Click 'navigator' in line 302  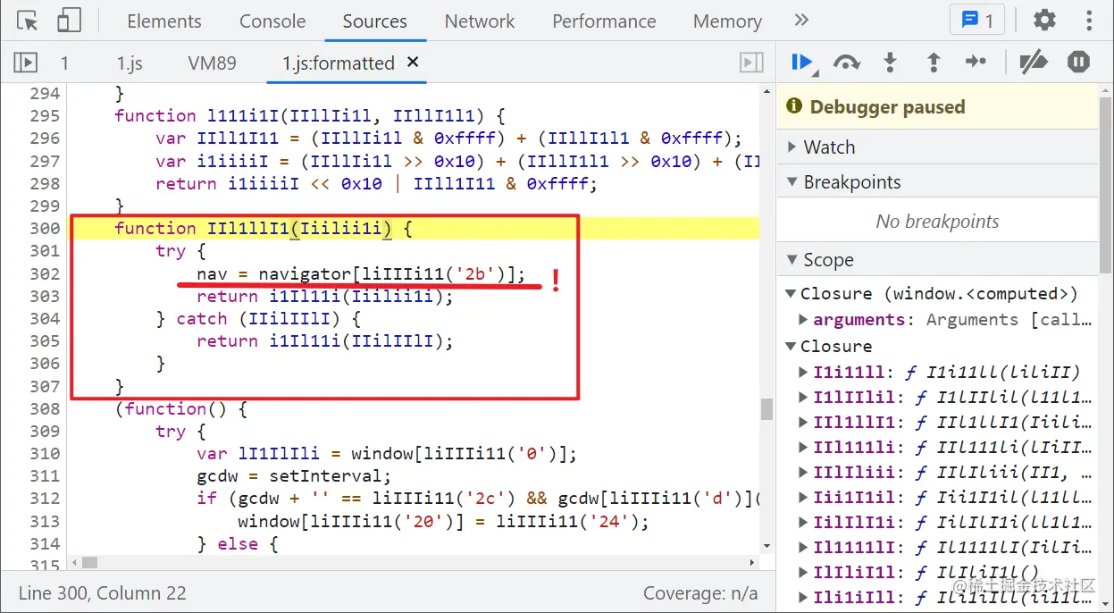(x=305, y=273)
